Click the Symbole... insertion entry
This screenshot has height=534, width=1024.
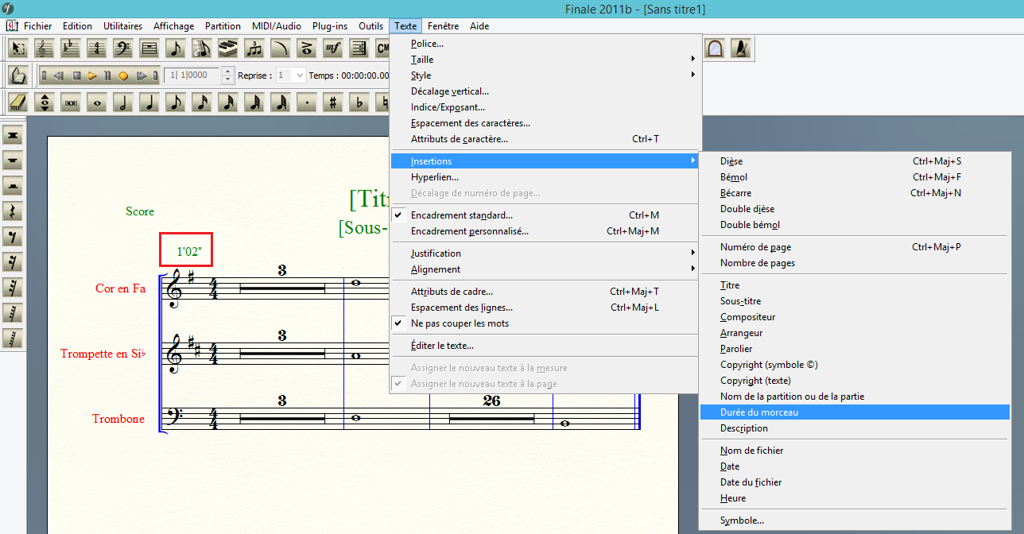point(742,520)
